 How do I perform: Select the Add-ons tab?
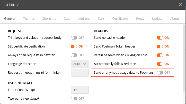[x=84, y=19]
